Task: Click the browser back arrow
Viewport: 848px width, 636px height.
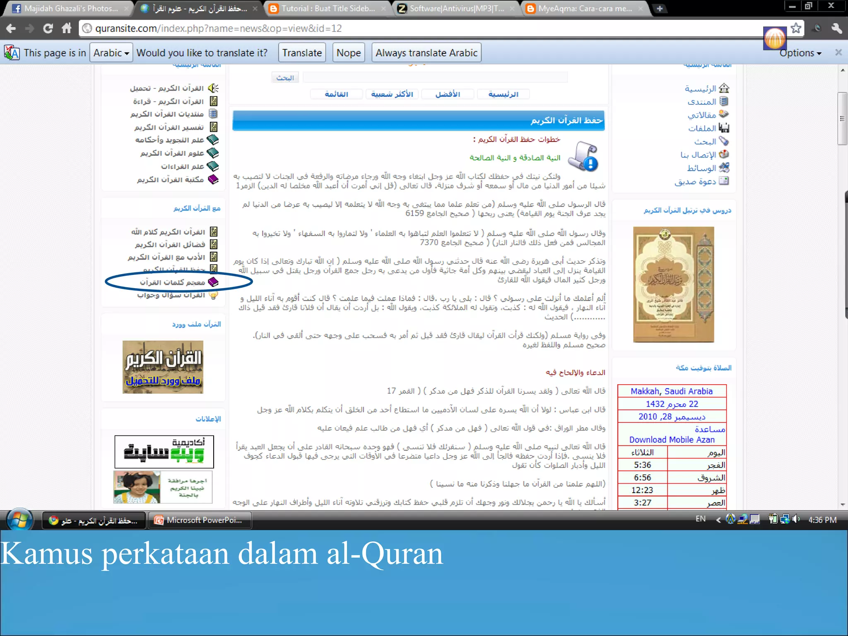Action: click(11, 29)
